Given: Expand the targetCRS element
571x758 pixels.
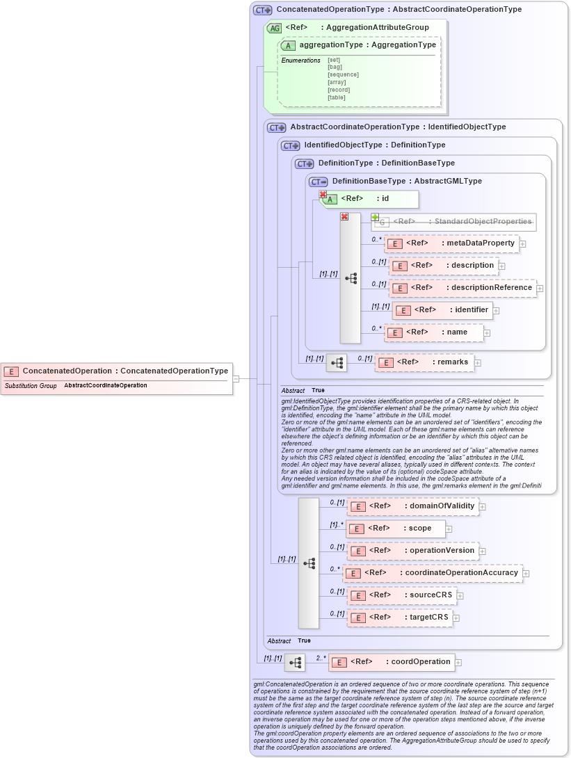Looking at the screenshot, I should pos(456,618).
